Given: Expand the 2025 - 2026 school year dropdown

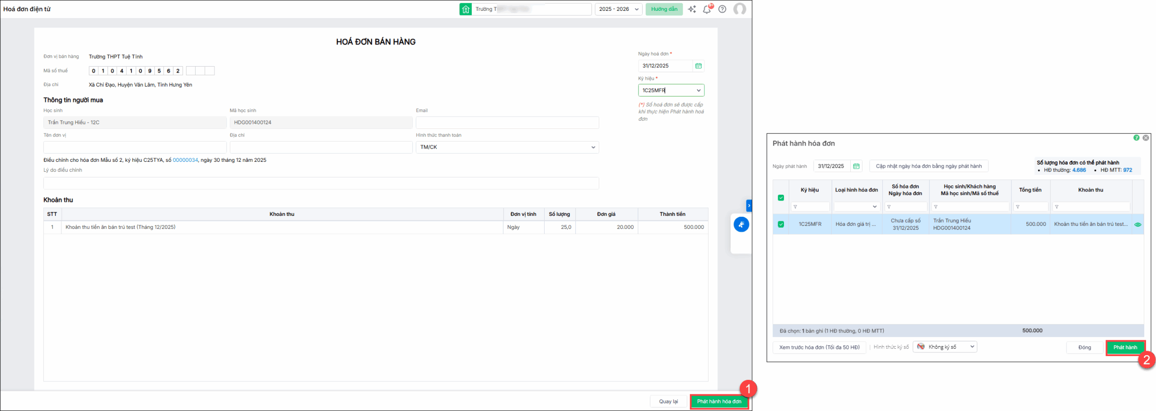Looking at the screenshot, I should point(618,9).
